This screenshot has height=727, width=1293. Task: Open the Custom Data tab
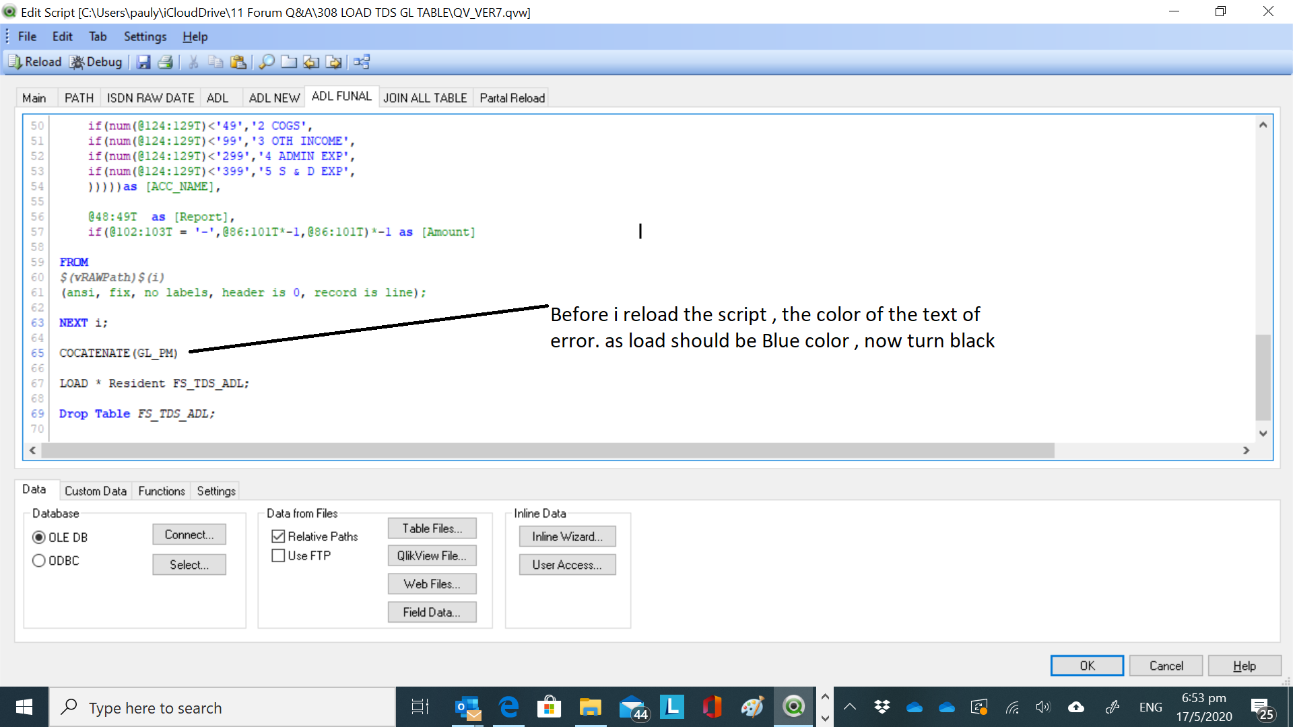tap(96, 491)
